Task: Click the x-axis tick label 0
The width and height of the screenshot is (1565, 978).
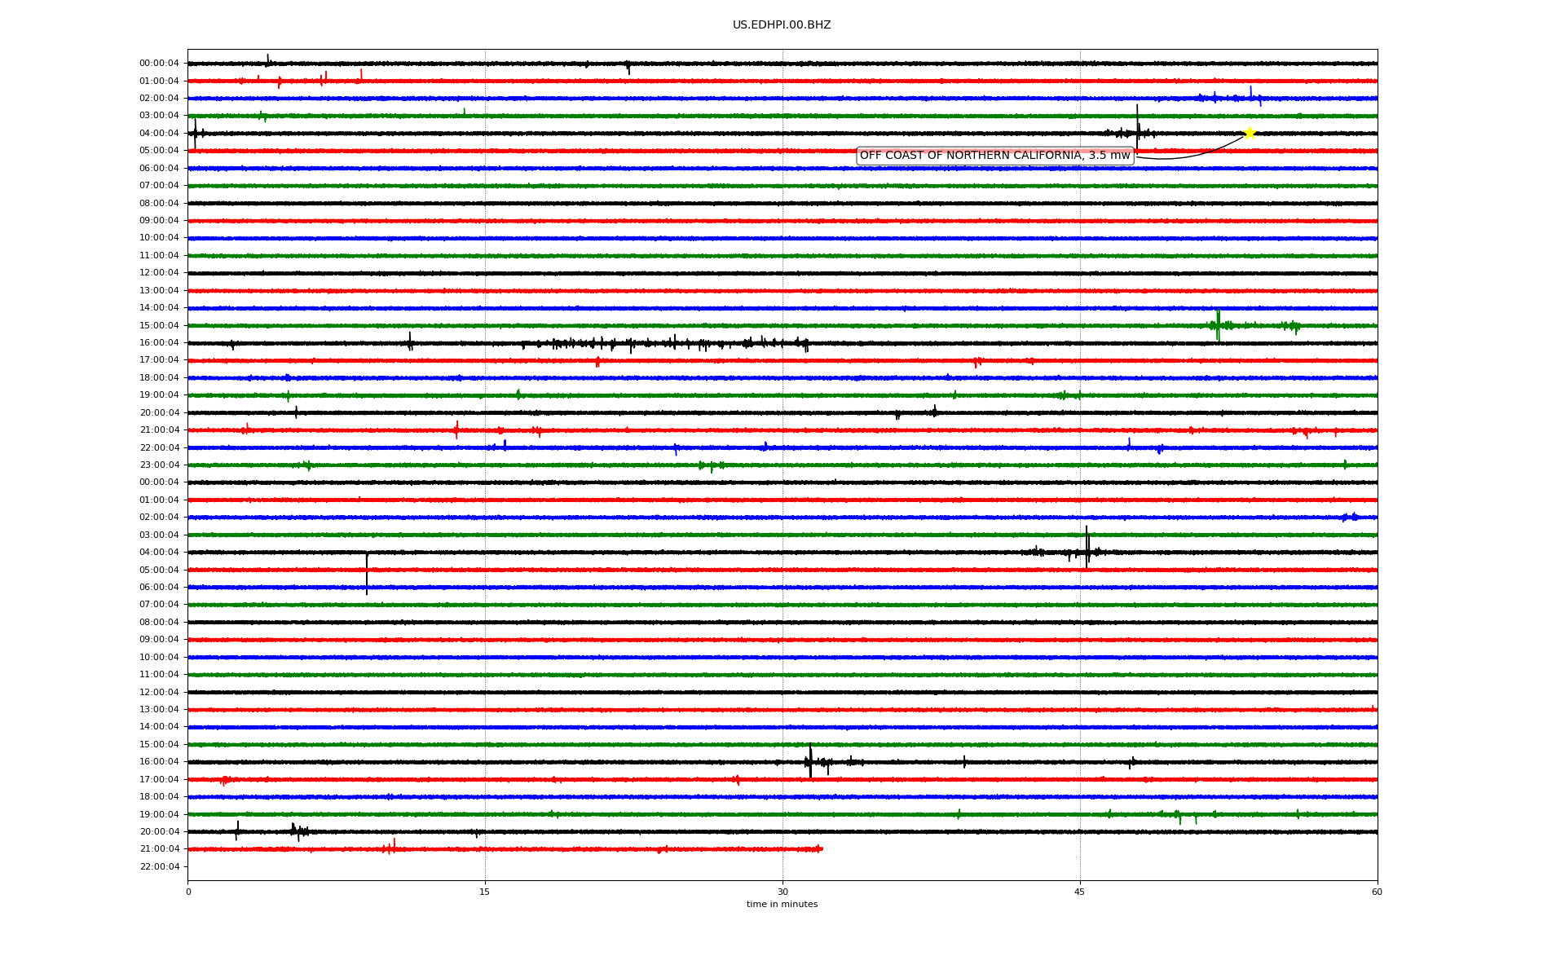Action: click(188, 892)
